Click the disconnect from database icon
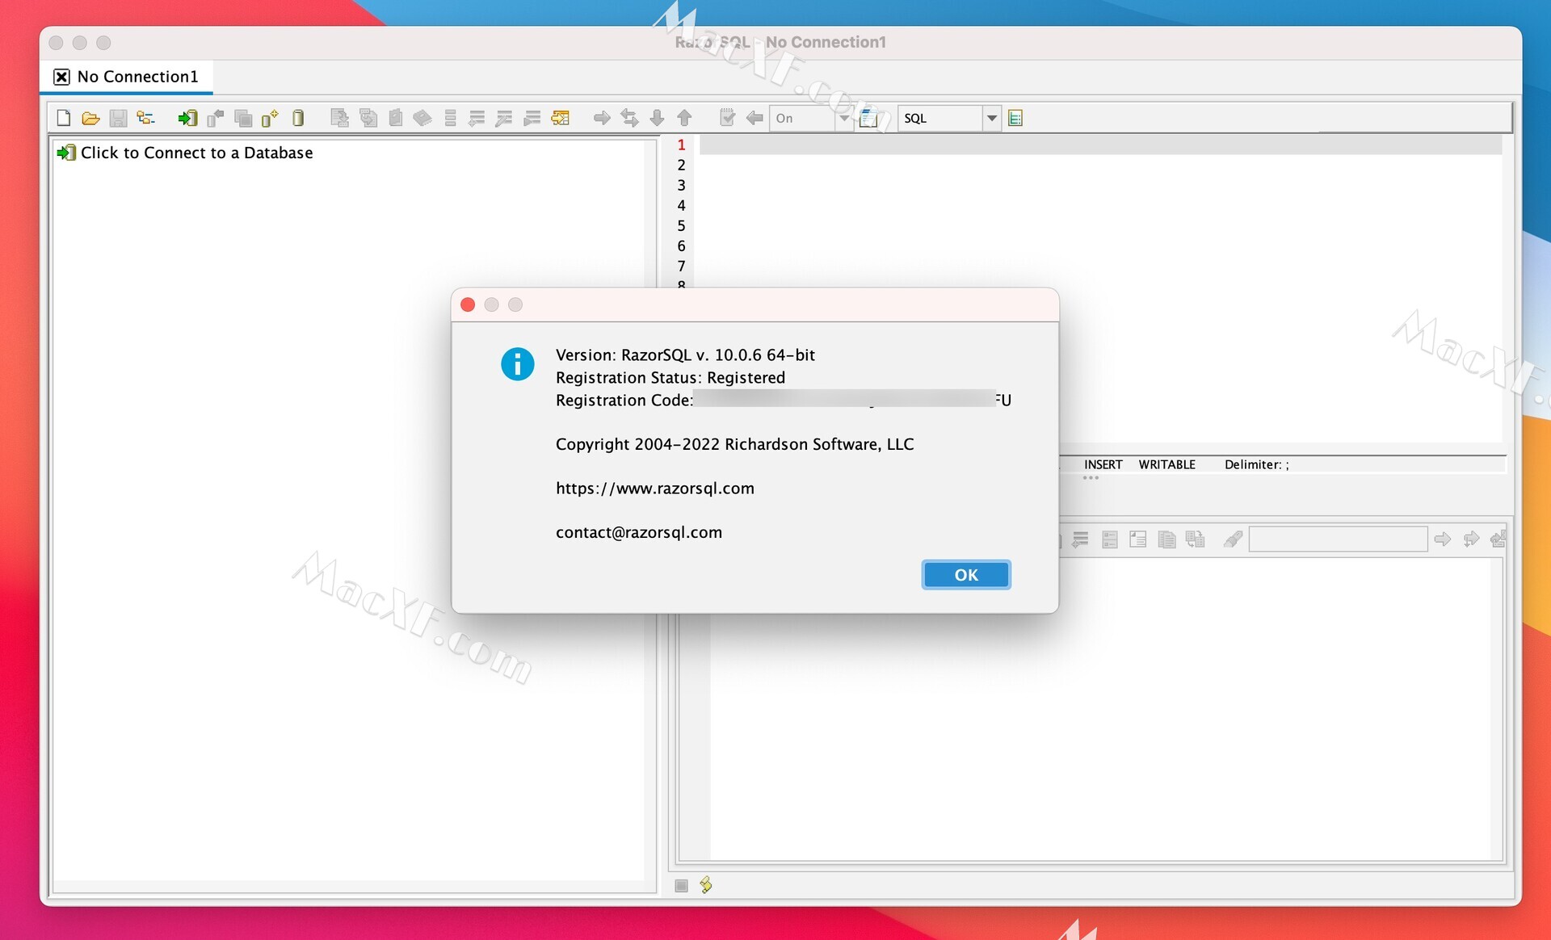This screenshot has width=1551, height=940. tap(216, 119)
